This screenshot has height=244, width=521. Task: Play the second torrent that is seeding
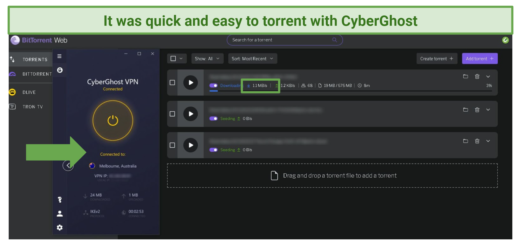tap(191, 114)
